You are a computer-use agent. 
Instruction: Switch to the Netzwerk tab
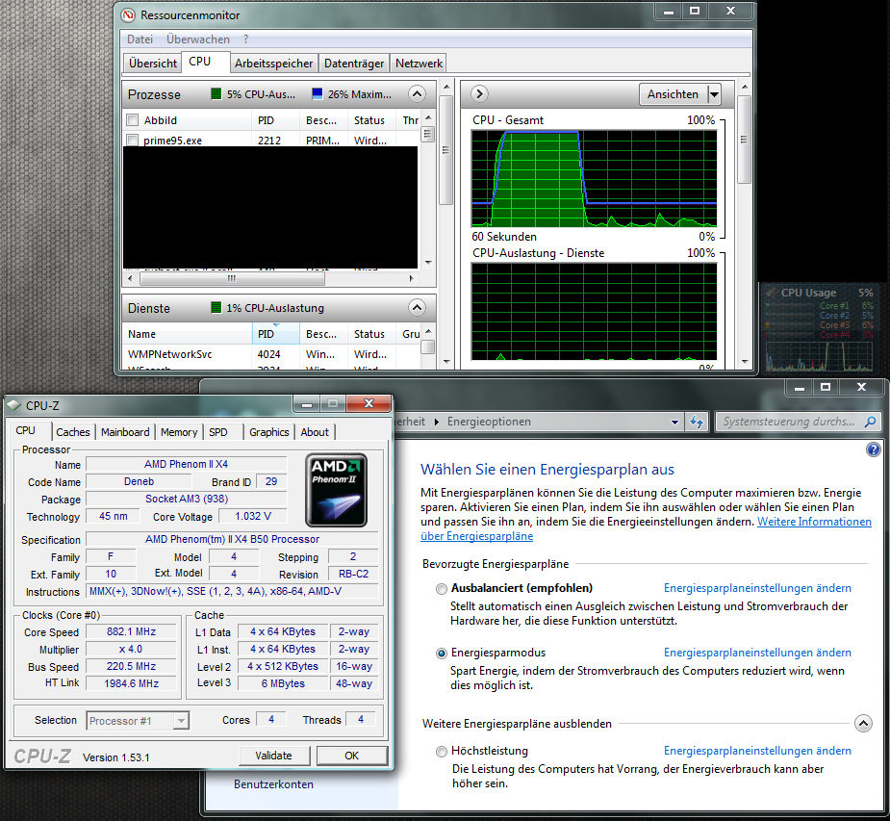click(x=419, y=63)
